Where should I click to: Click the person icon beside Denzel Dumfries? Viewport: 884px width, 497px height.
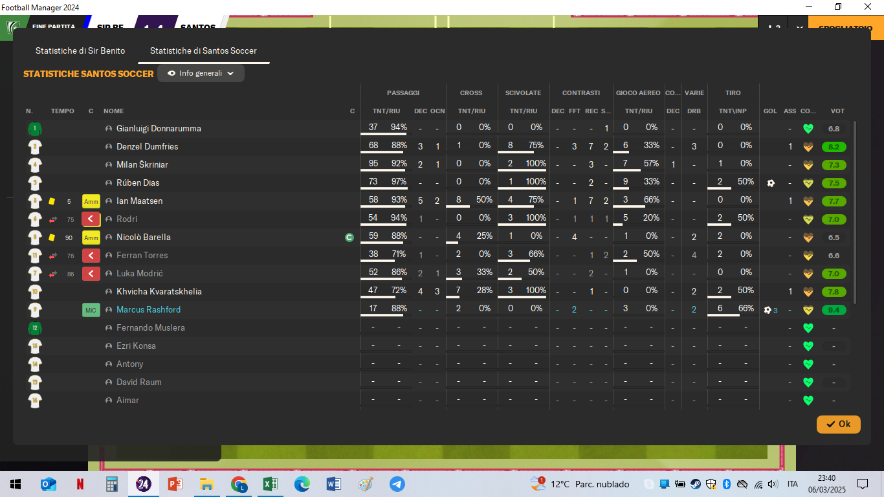click(109, 147)
